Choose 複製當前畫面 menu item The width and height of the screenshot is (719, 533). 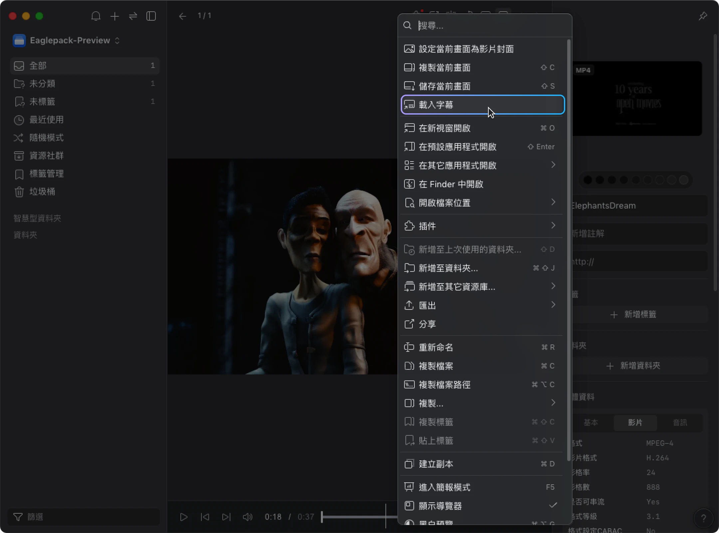pyautogui.click(x=483, y=68)
